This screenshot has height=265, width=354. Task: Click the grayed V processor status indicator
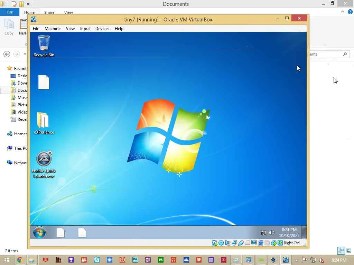click(x=267, y=243)
